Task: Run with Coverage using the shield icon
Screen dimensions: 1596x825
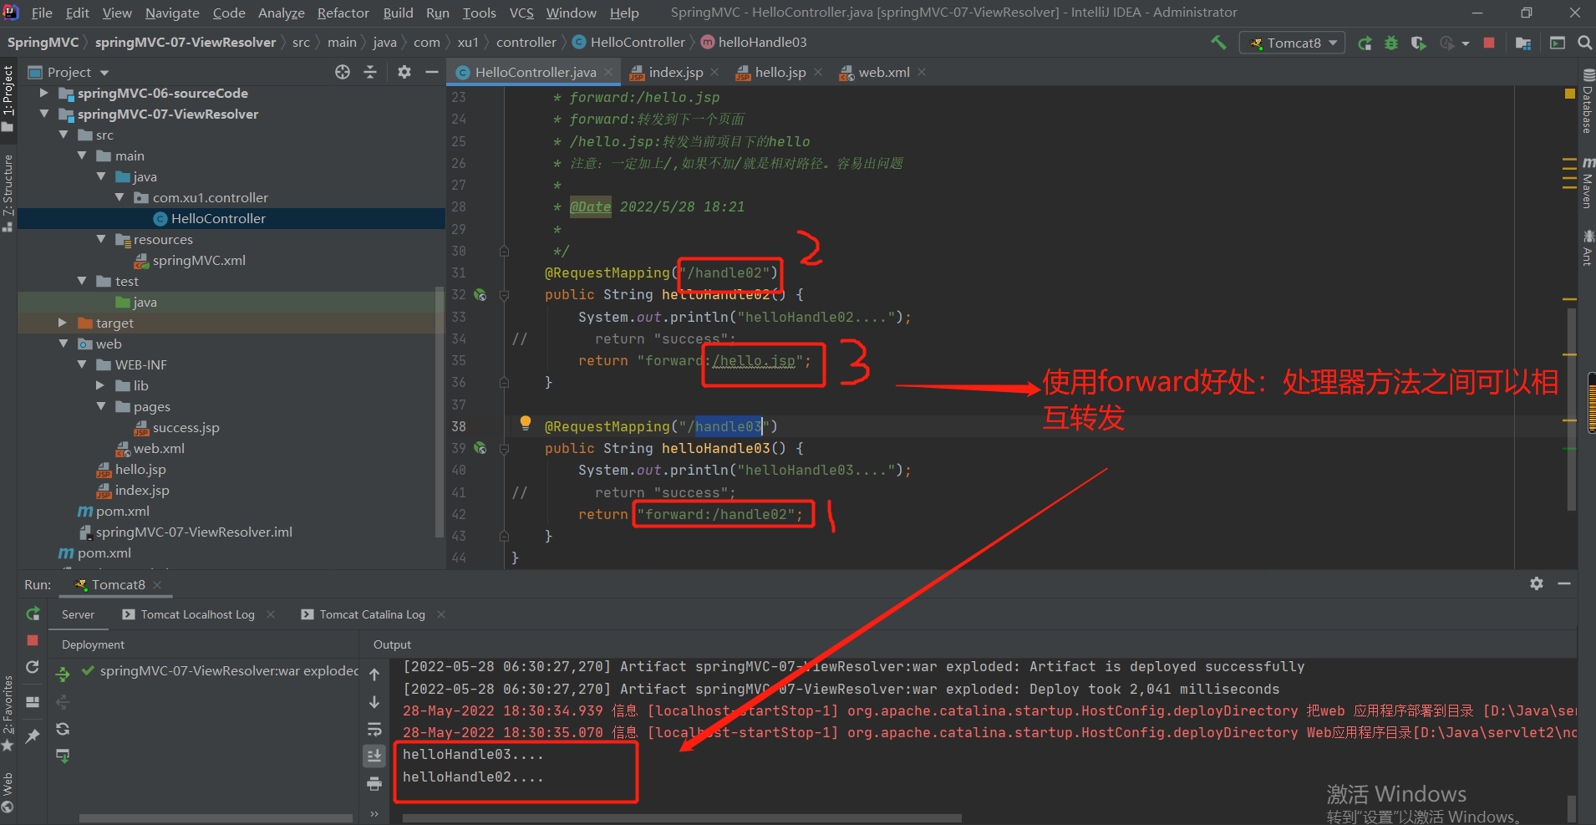Action: point(1418,43)
